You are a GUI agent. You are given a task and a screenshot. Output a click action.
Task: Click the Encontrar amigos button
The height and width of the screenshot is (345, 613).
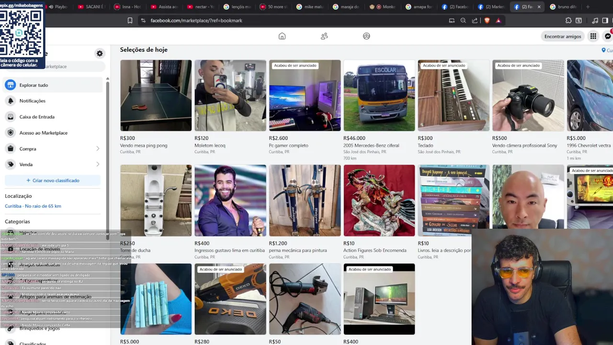point(563,36)
